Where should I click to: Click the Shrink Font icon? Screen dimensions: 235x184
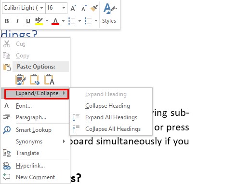[x=84, y=8]
